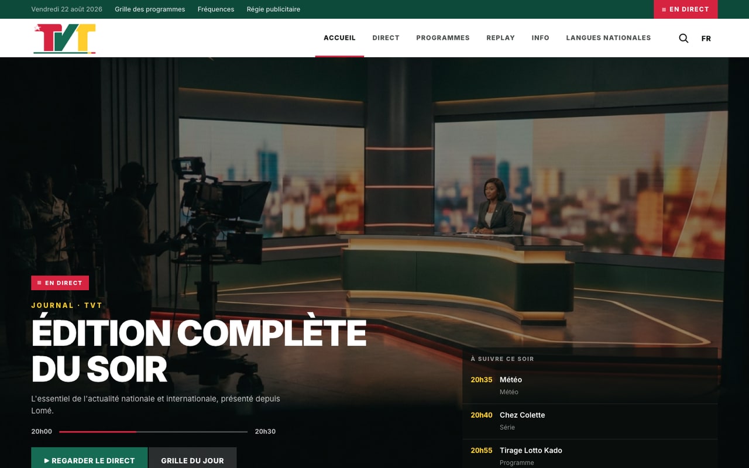The height and width of the screenshot is (468, 749).
Task: Open the INFO nav item
Action: coord(540,38)
